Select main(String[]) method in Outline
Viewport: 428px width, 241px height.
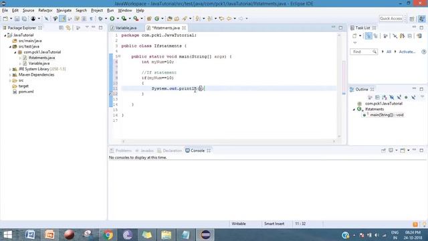387,115
